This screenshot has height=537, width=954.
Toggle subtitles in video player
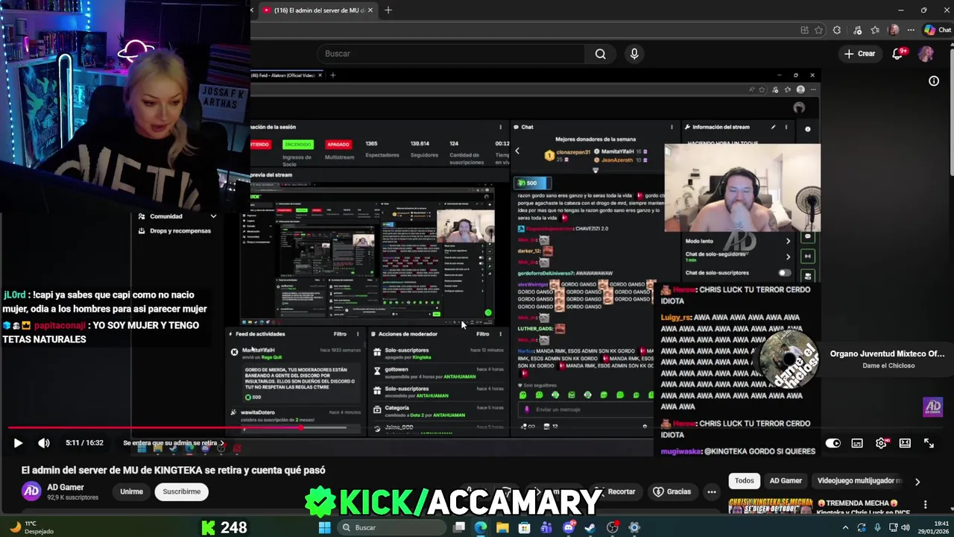(x=857, y=443)
